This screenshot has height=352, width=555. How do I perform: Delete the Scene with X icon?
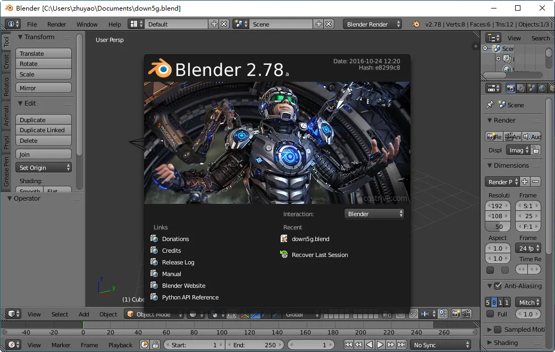click(x=329, y=24)
